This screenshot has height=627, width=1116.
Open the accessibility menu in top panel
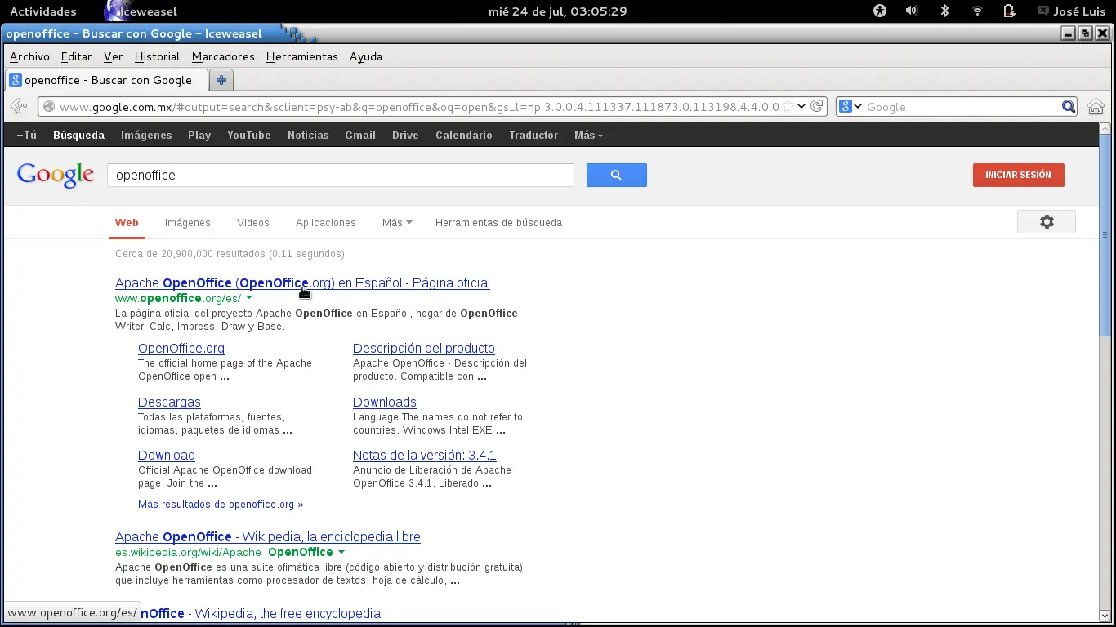(880, 11)
